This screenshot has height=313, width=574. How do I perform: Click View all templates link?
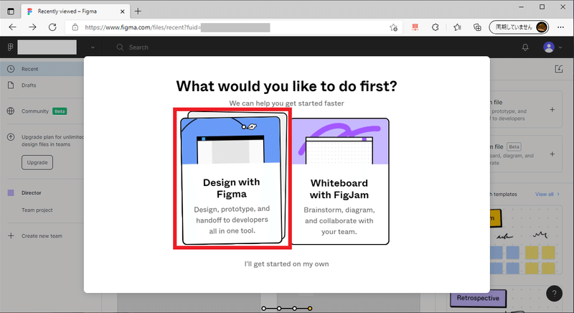pos(547,194)
